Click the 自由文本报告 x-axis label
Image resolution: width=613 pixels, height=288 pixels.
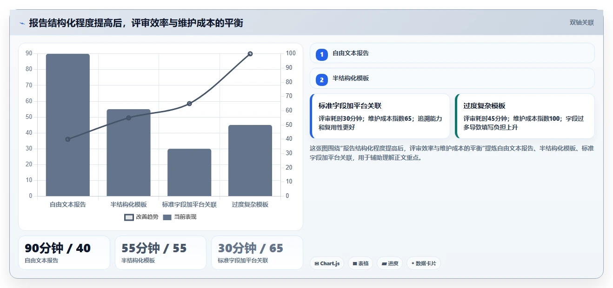click(x=68, y=204)
